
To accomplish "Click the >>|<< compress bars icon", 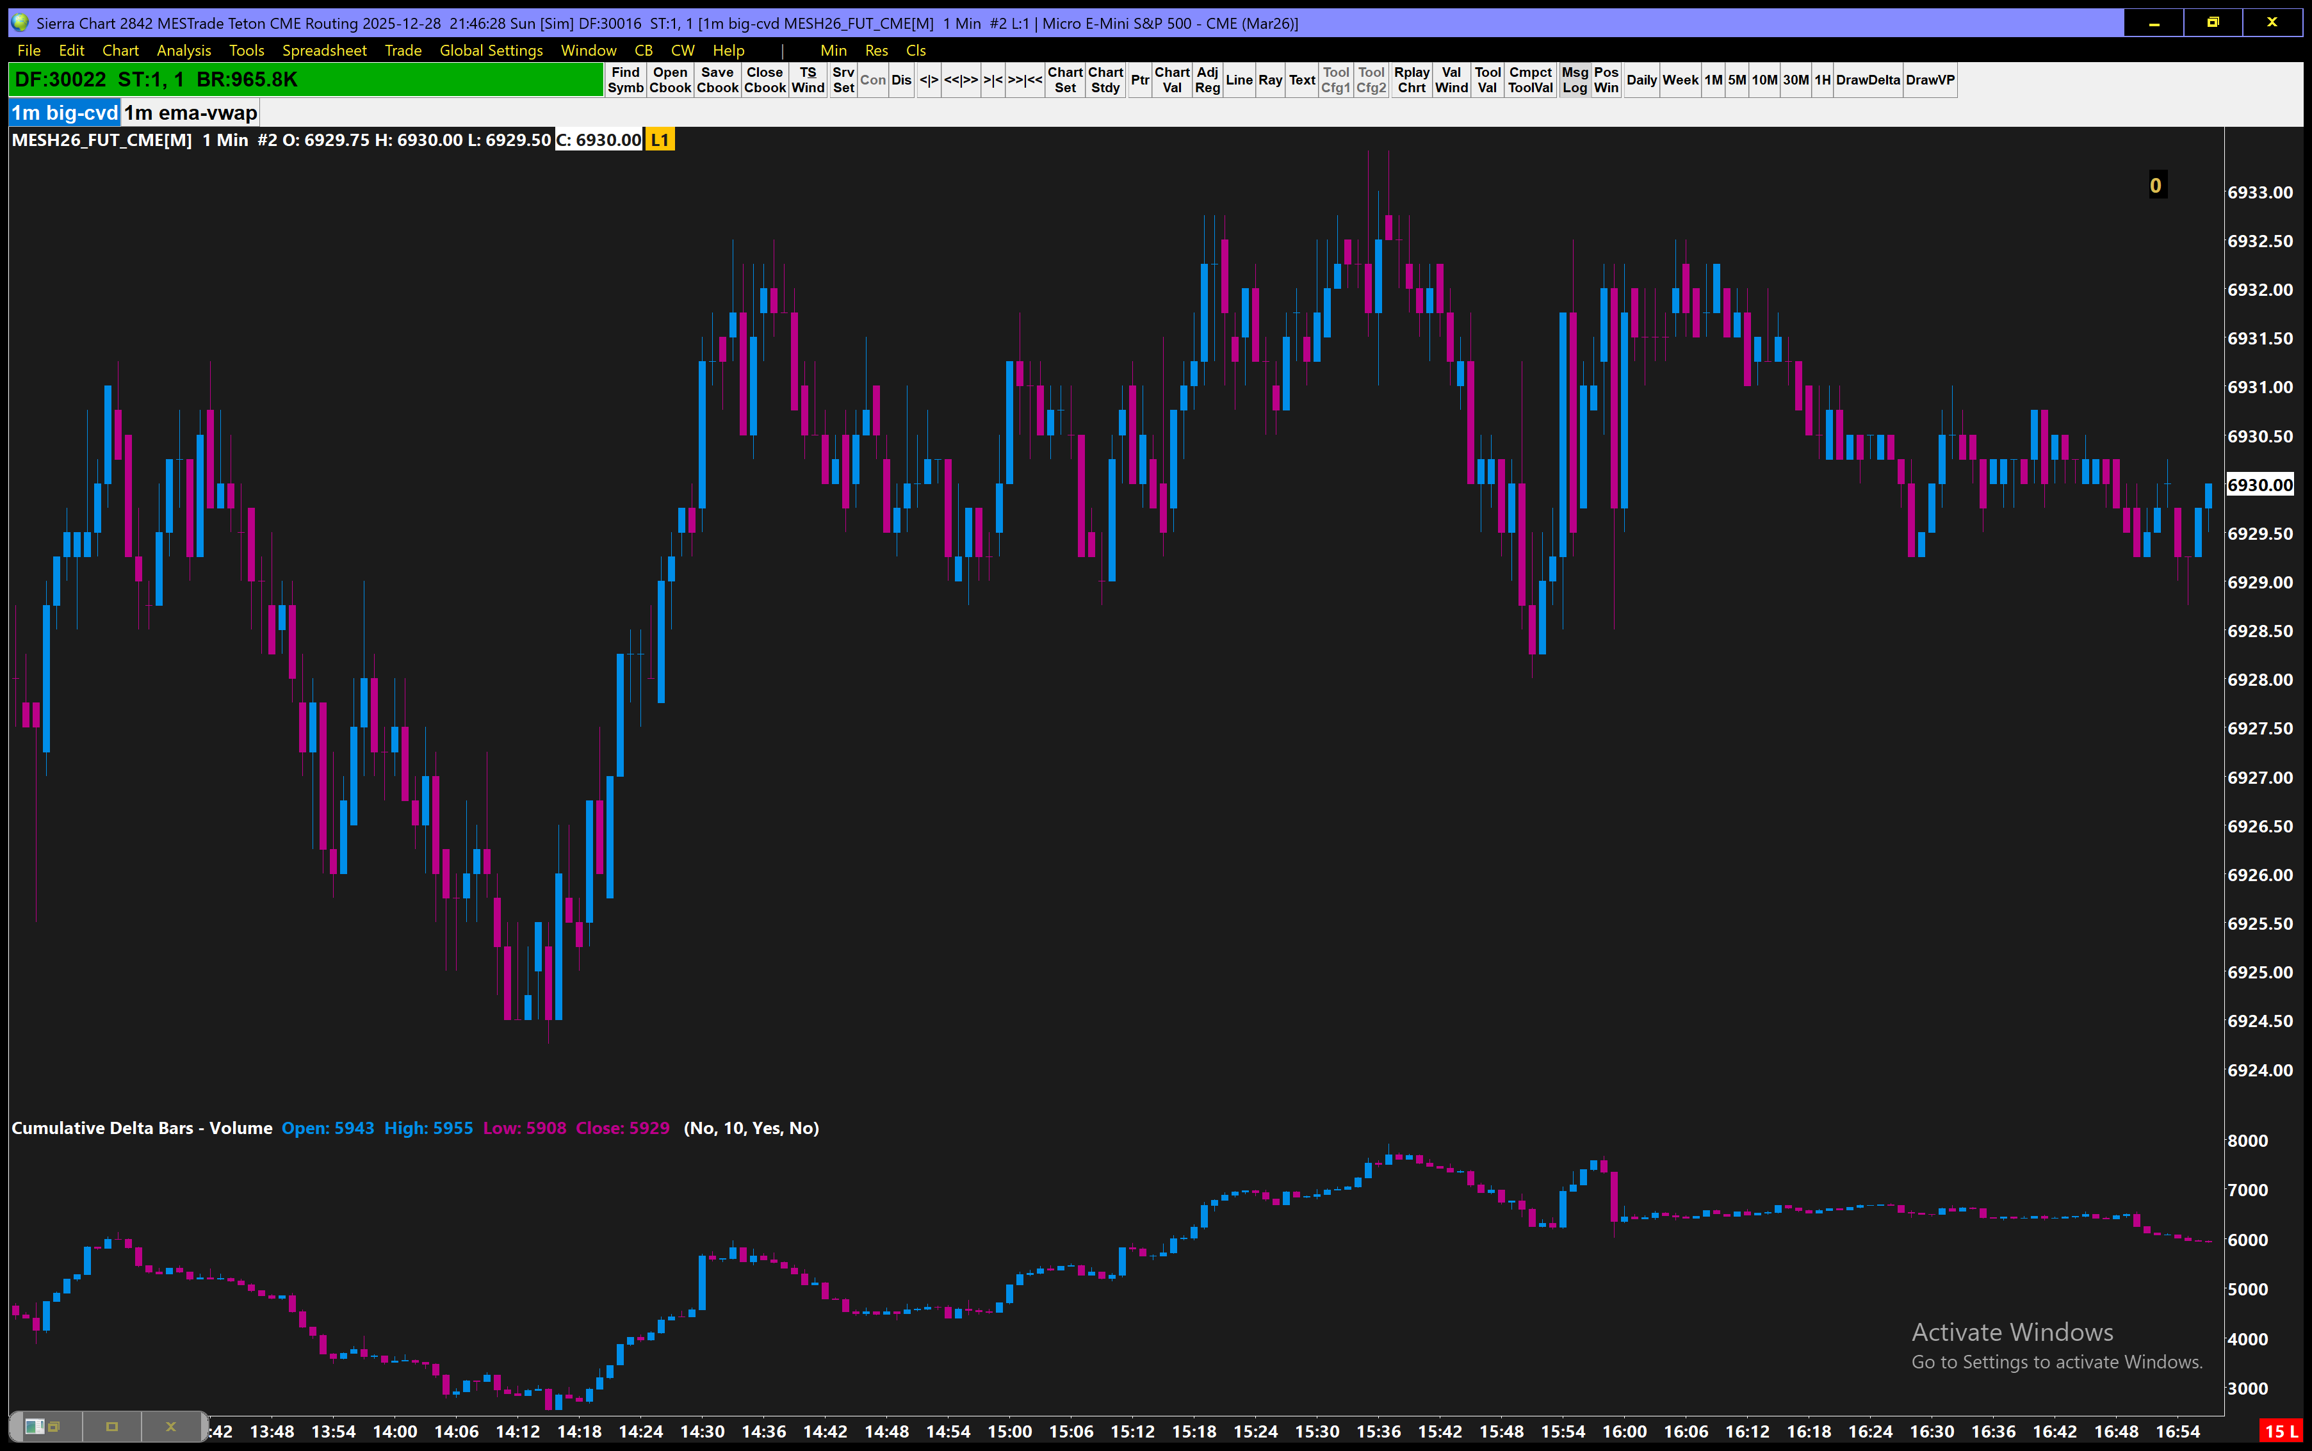I will (1024, 79).
